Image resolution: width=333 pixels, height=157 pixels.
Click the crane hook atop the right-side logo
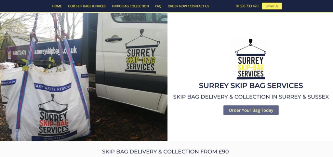[x=251, y=42]
